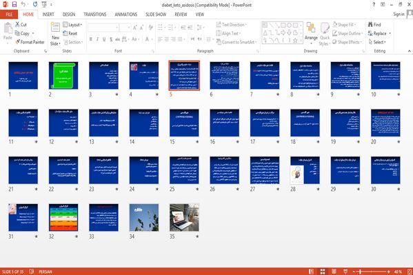
Task: Switch to the ANIMATIONS tab
Action: (126, 14)
